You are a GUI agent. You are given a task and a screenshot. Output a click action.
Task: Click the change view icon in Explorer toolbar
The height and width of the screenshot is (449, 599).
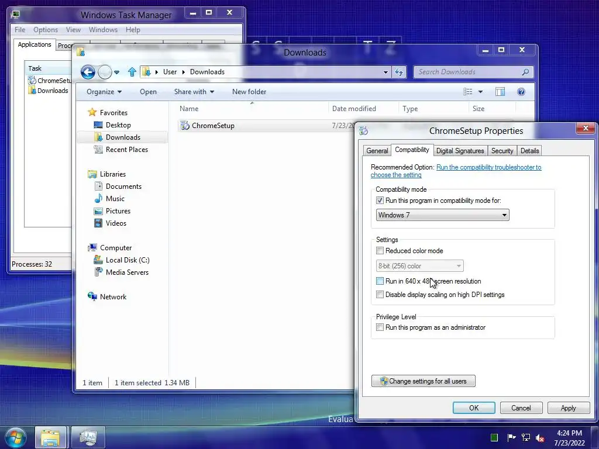468,92
